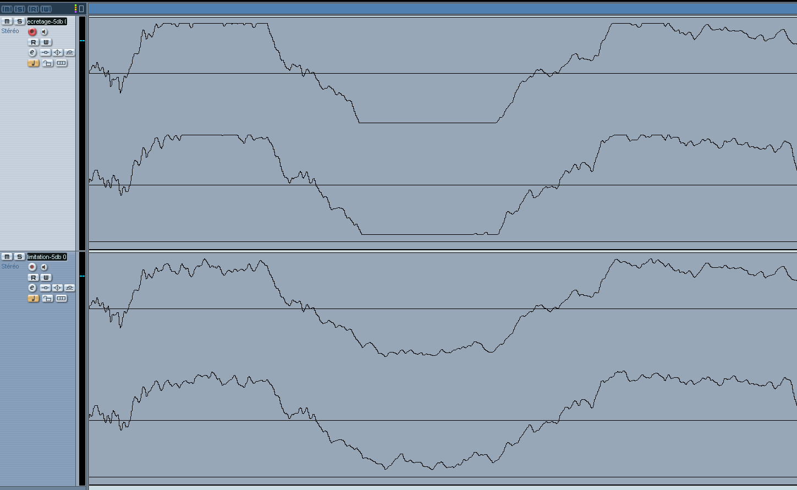This screenshot has width=797, height=490.
Task: Open channel settings for the ecretage-5db track
Action: pos(32,52)
